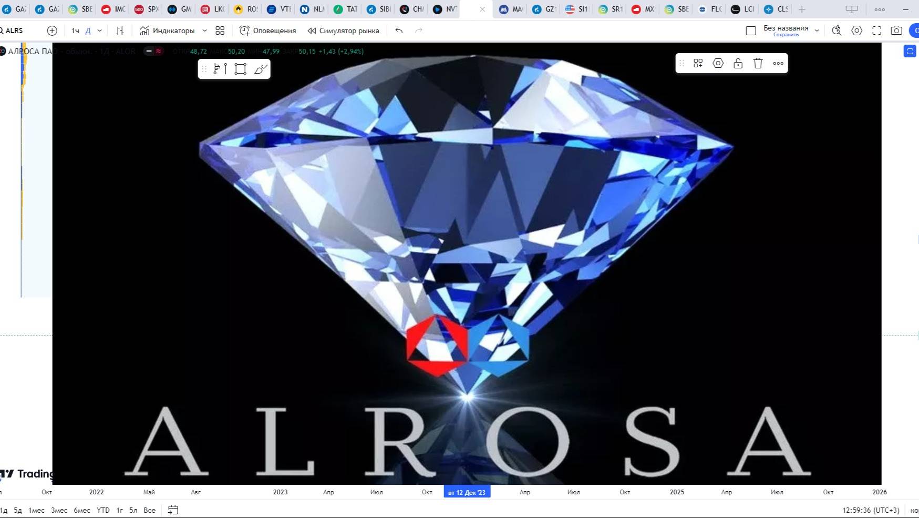Expand the favorite indicators dropdown arrow

[204, 31]
